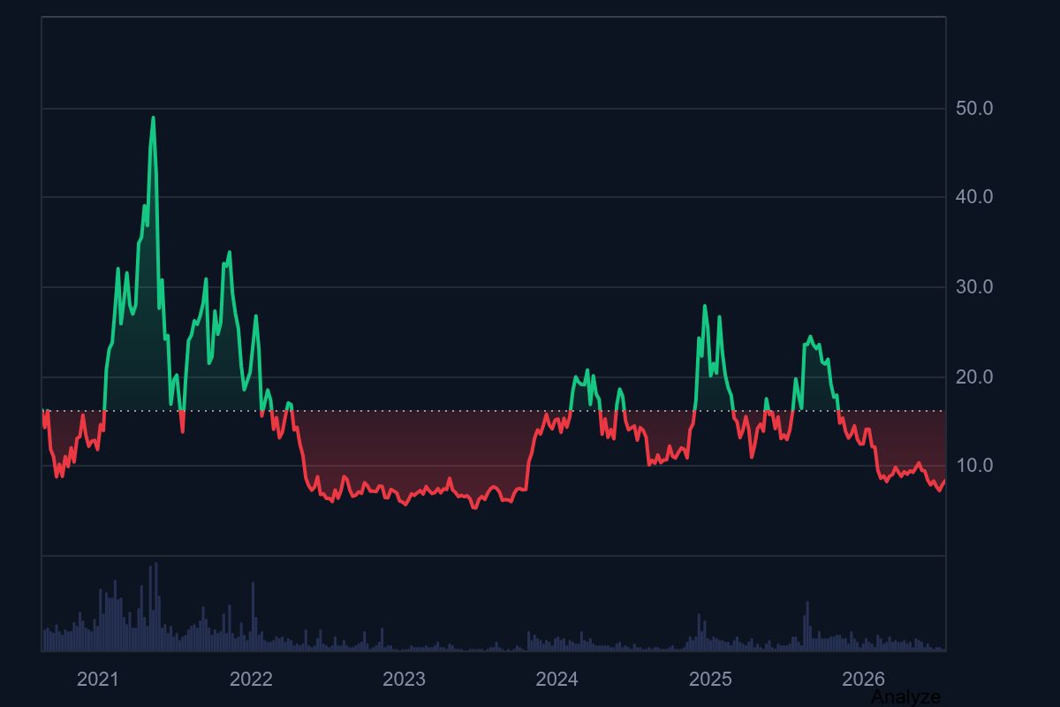1060x707 pixels.
Task: Click the highest green peak near 49 in 2021
Action: point(153,118)
